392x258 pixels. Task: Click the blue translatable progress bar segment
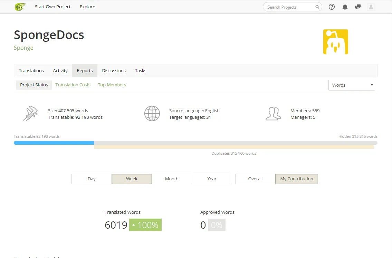click(54, 143)
